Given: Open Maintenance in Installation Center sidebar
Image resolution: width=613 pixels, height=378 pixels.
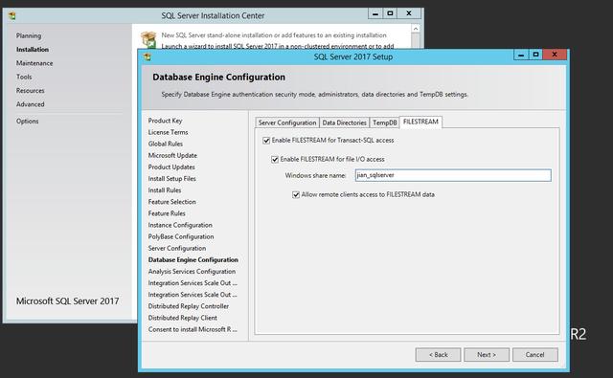Looking at the screenshot, I should point(34,63).
